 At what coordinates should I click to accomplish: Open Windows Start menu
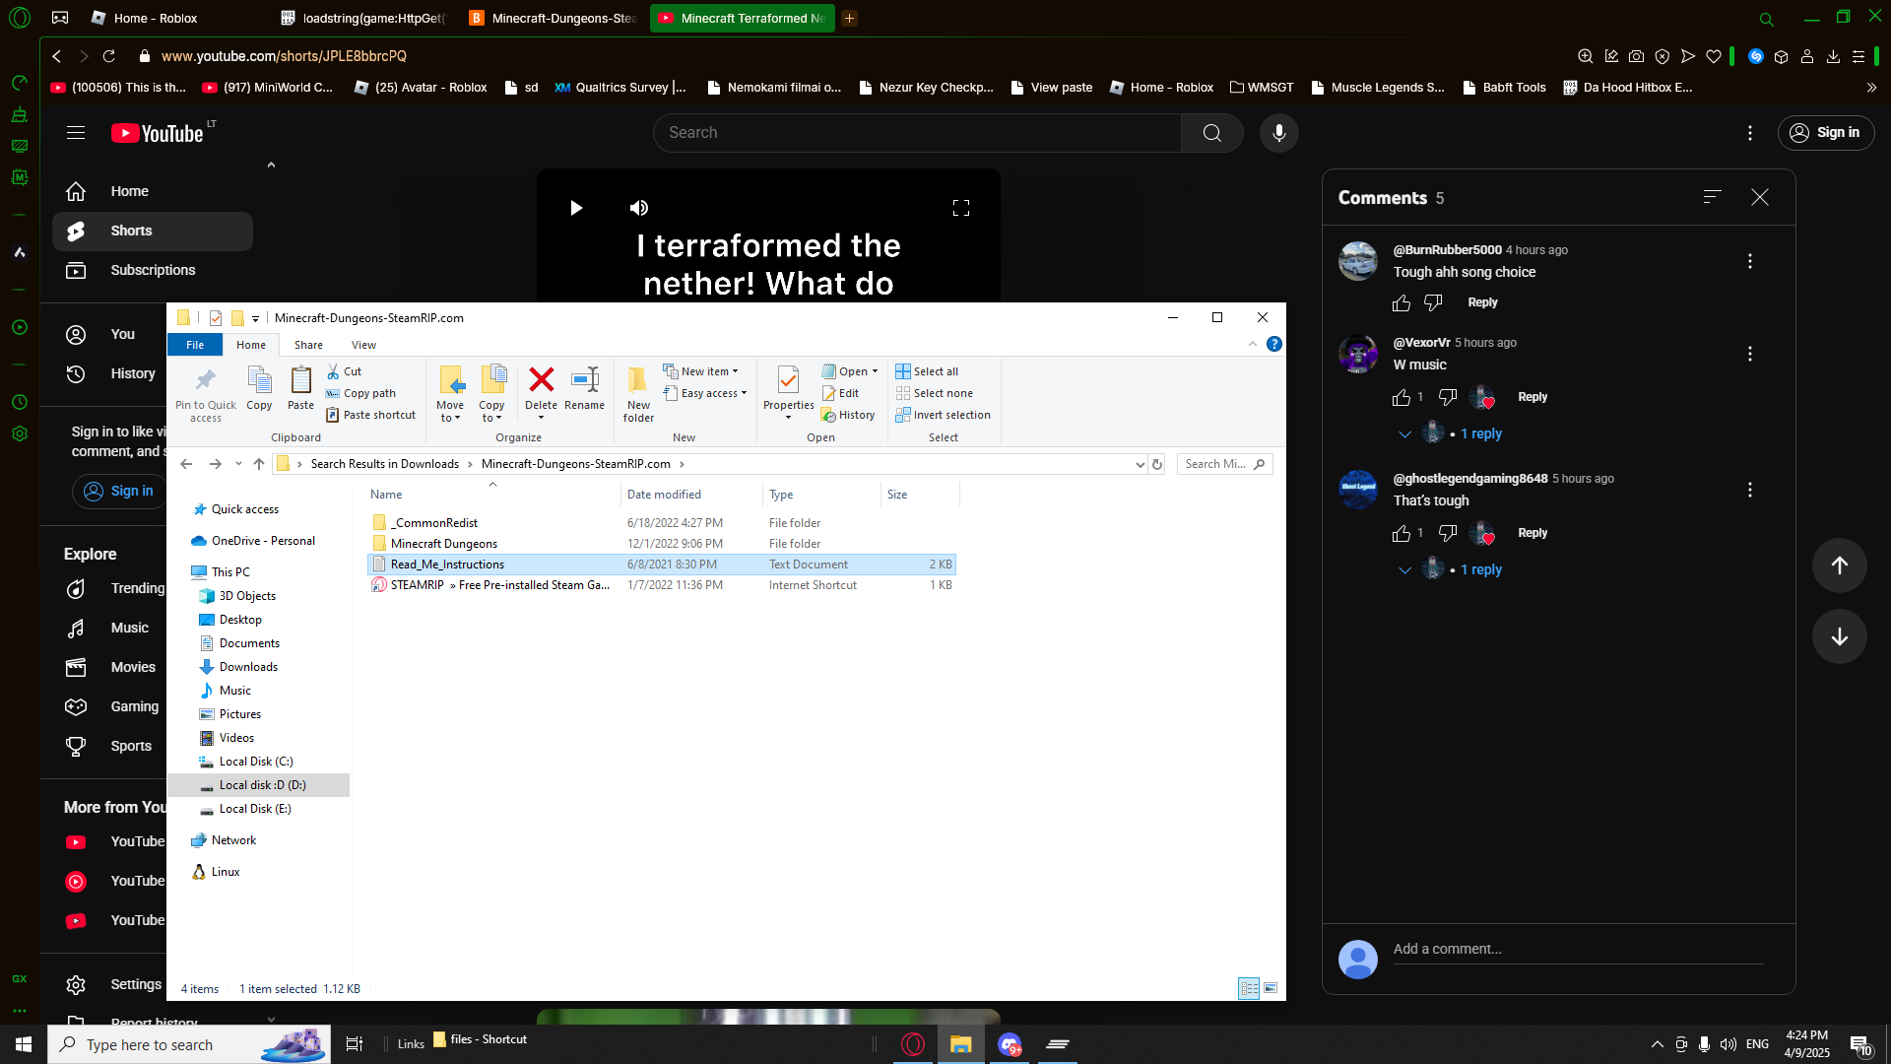coord(24,1044)
